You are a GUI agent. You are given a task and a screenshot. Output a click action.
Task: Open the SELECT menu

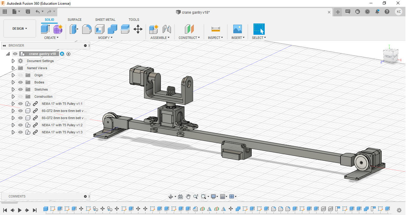coord(259,38)
